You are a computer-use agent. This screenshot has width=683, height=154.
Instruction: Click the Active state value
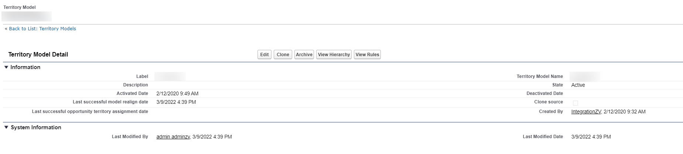click(x=578, y=85)
